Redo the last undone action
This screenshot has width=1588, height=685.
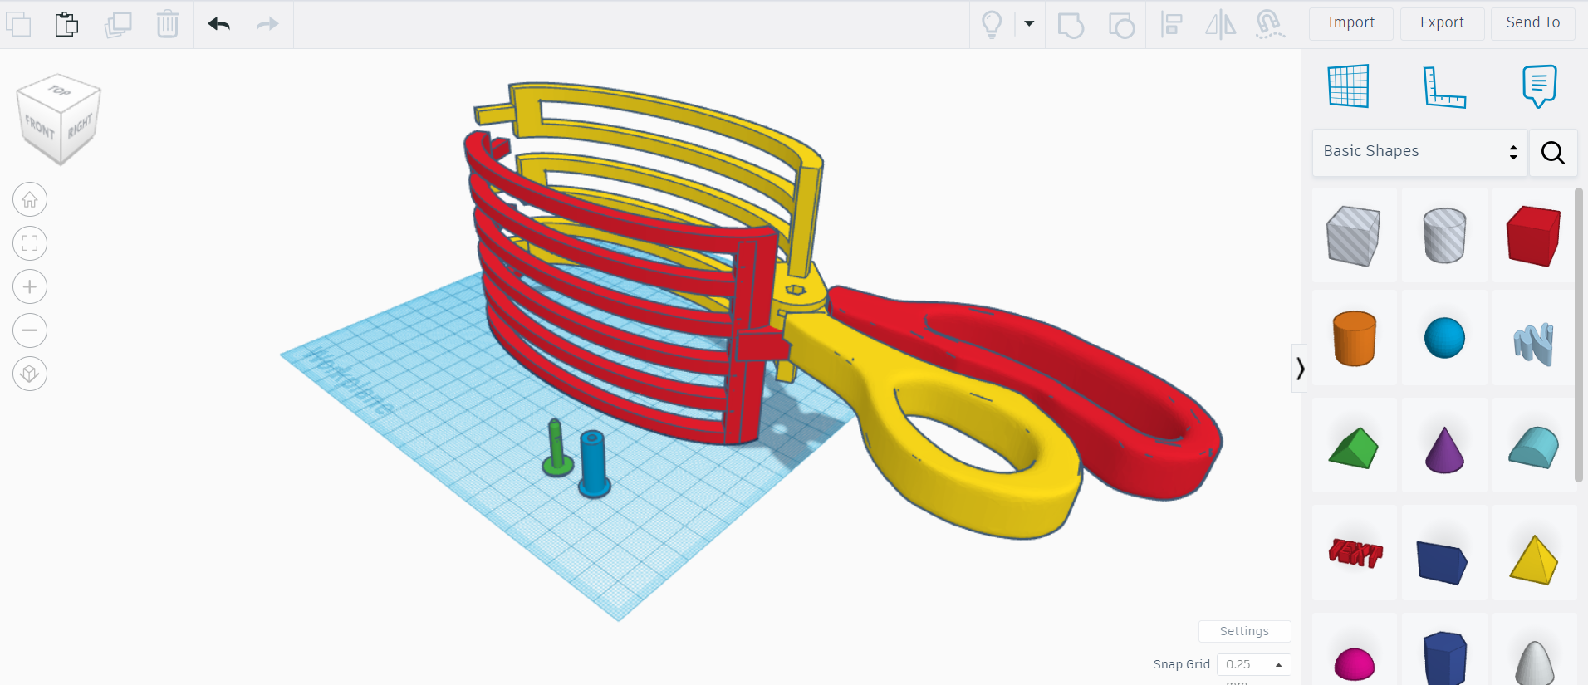pos(267,24)
